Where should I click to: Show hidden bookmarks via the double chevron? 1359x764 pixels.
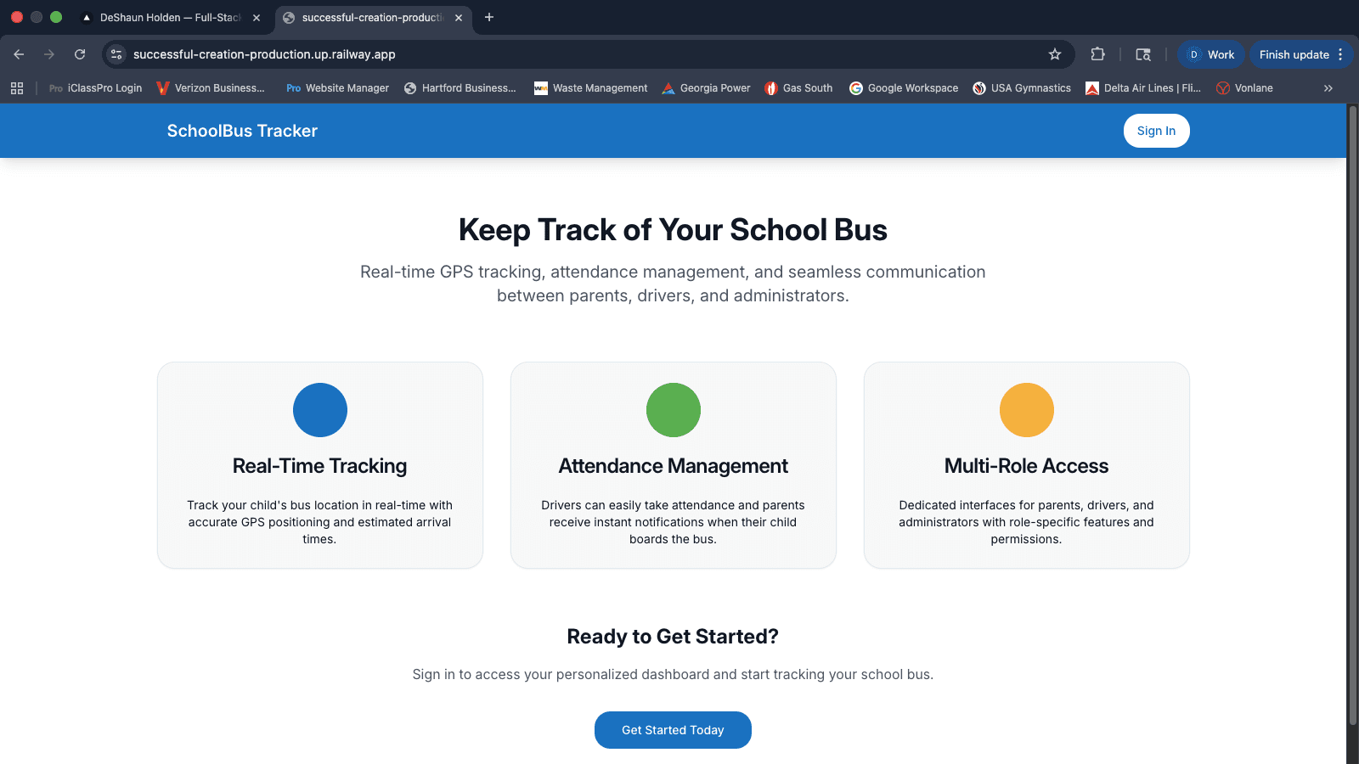[1328, 87]
